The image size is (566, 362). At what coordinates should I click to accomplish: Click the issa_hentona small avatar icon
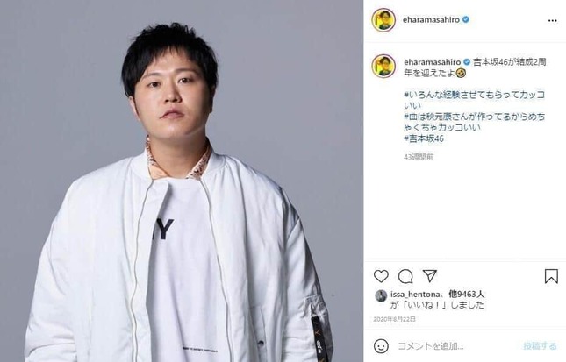(x=381, y=295)
